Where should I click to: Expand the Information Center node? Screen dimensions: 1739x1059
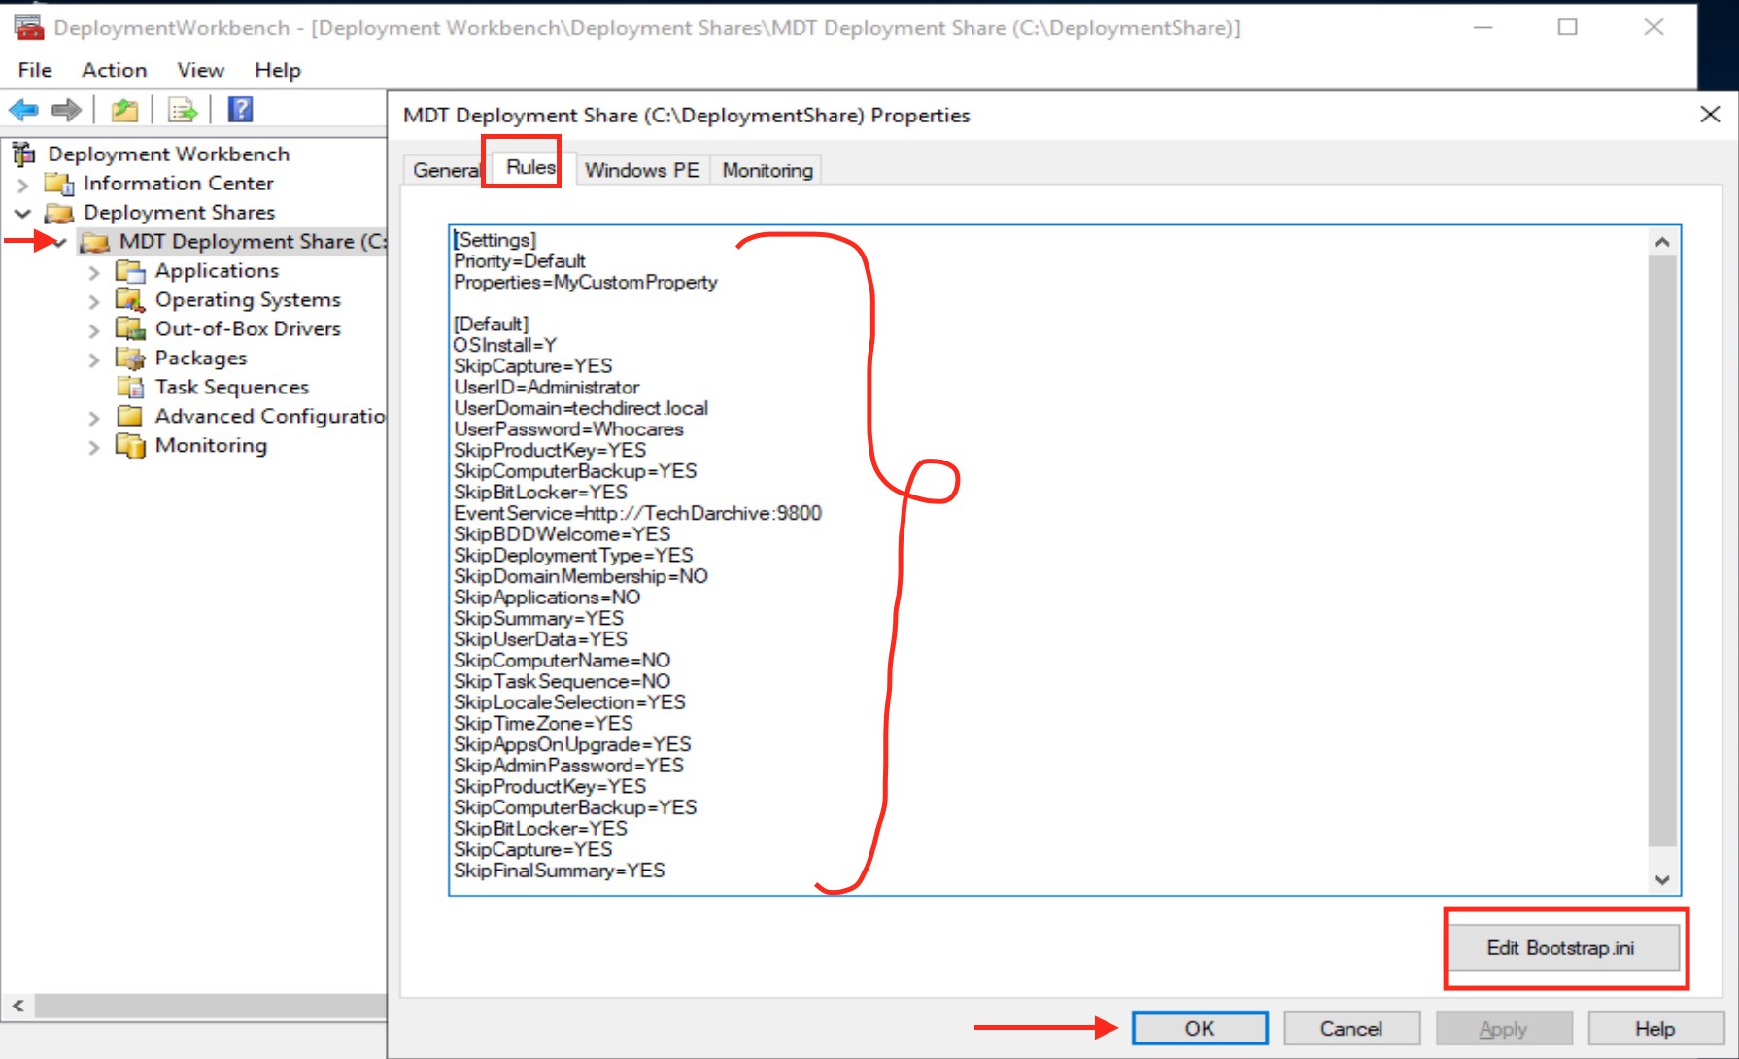[23, 184]
